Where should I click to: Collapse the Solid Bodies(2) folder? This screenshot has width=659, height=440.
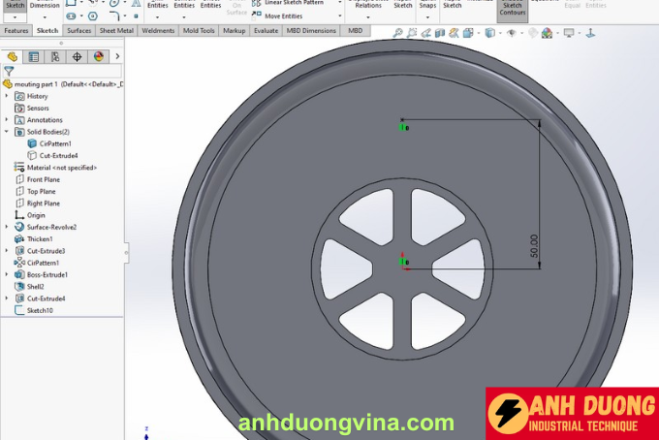7,132
